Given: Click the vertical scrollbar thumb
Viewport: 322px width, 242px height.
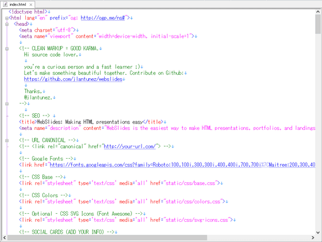Looking at the screenshot, I should pos(318,24).
